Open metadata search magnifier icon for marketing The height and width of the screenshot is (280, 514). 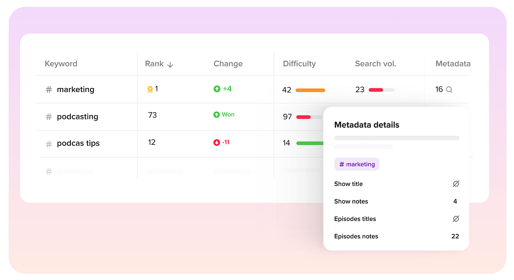[449, 89]
